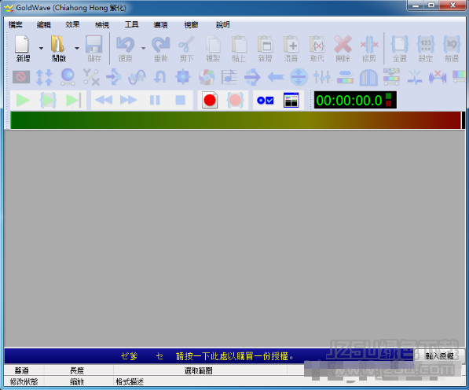
Task: Click the 修剪 trim icon
Action: click(369, 44)
